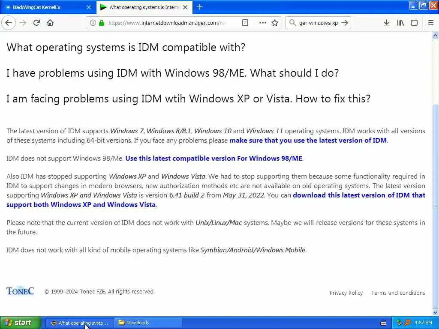Click the magnifier icon in system tray
The height and width of the screenshot is (329, 439).
[407, 323]
